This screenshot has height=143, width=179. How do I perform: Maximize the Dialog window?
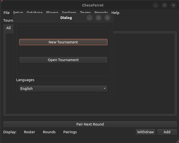pos(98,18)
